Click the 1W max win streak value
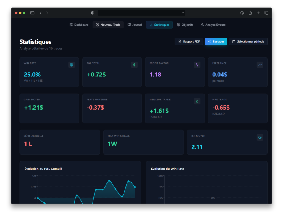Image resolution: width=283 pixels, height=212 pixels. pyautogui.click(x=112, y=144)
